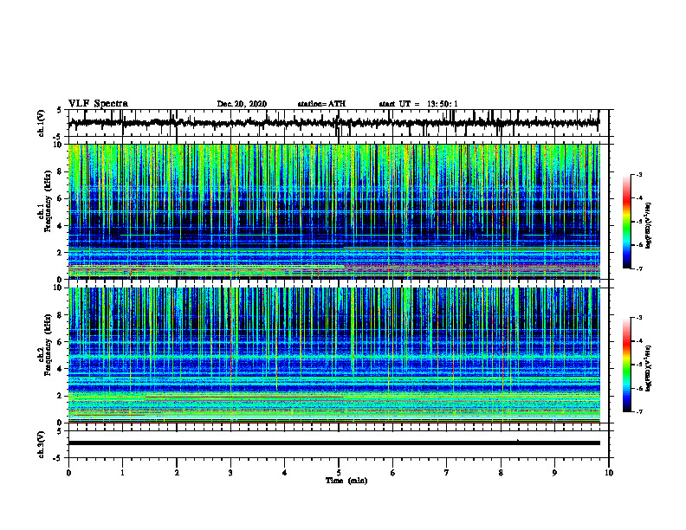Click the 'Time (min)' axis label
This screenshot has width=686, height=530.
(x=346, y=481)
